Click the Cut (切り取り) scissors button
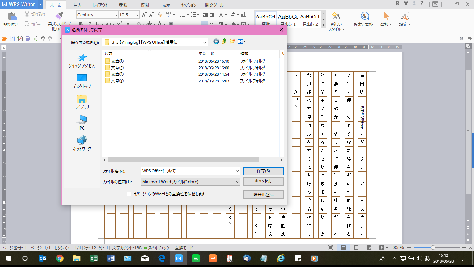This screenshot has width=474, height=267. (x=35, y=15)
